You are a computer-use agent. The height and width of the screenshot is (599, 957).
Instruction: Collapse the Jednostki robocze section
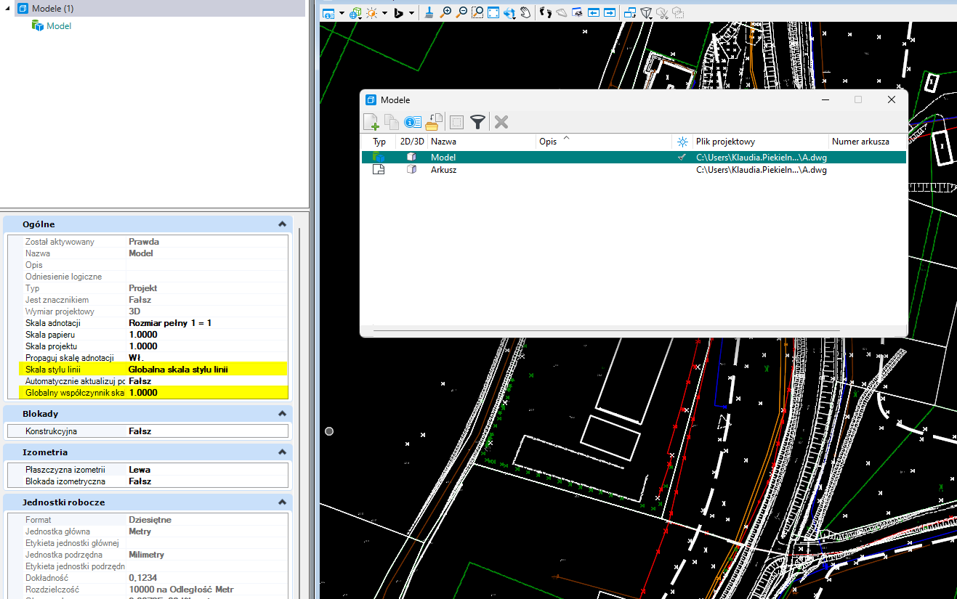click(282, 502)
